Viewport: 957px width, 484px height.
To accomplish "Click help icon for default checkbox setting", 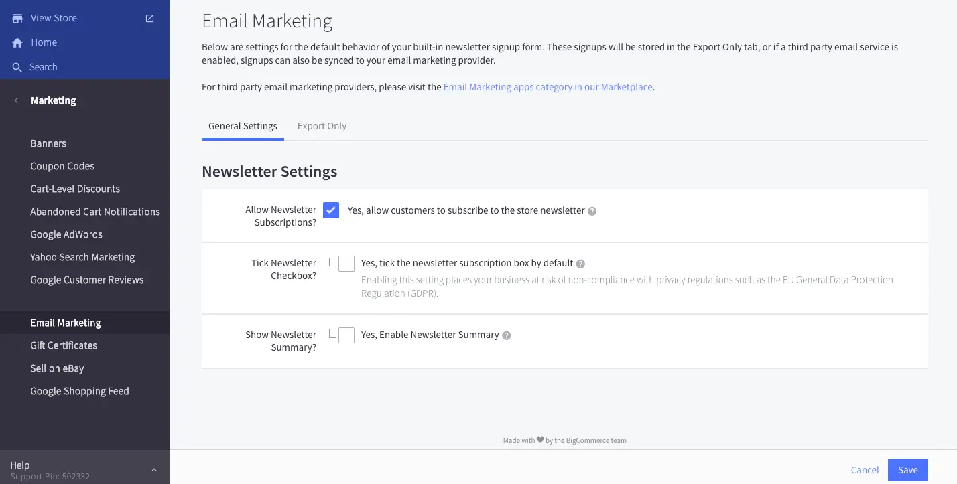I will [x=579, y=263].
